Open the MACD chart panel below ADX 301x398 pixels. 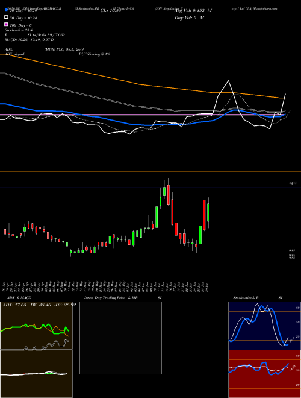[36, 374]
